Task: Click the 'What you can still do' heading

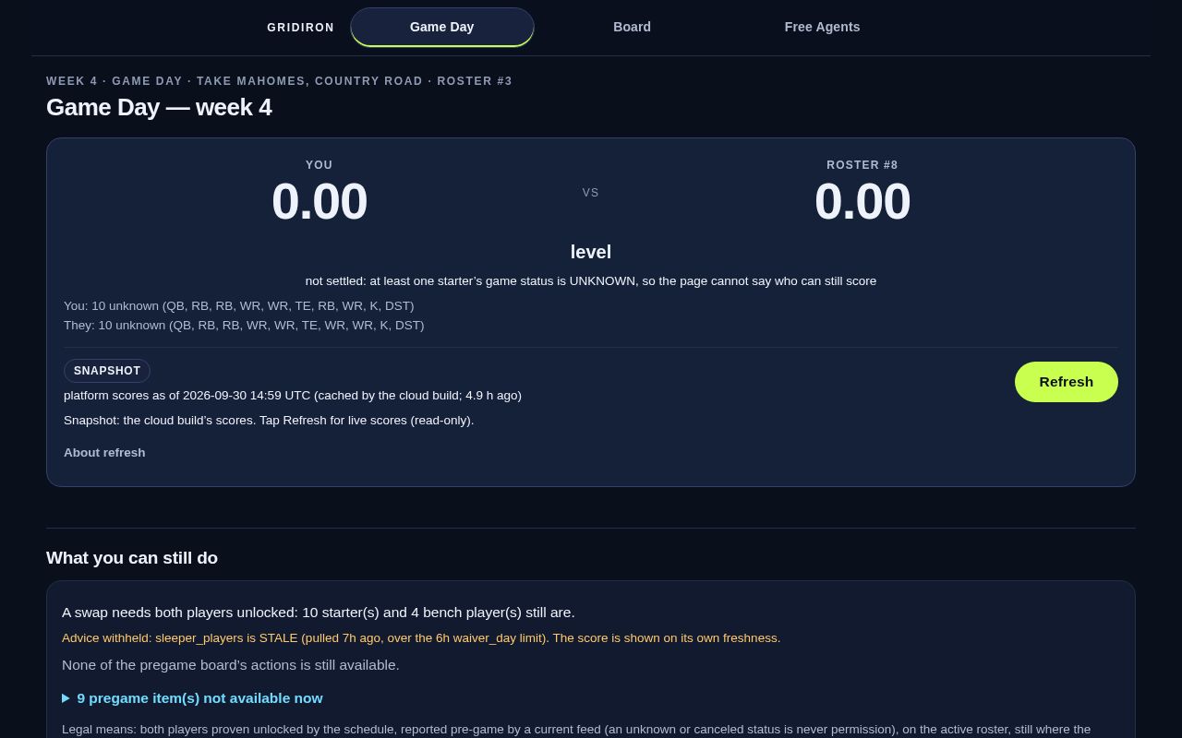Action: 132,558
